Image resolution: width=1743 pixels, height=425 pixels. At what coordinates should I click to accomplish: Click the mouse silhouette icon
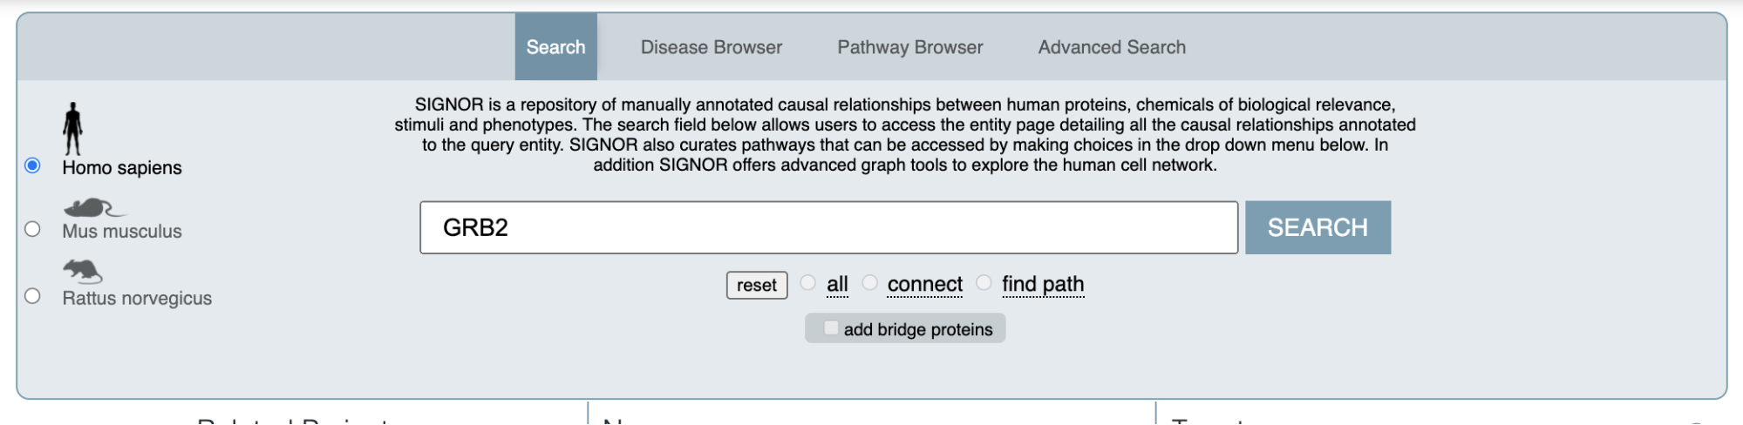[x=94, y=208]
